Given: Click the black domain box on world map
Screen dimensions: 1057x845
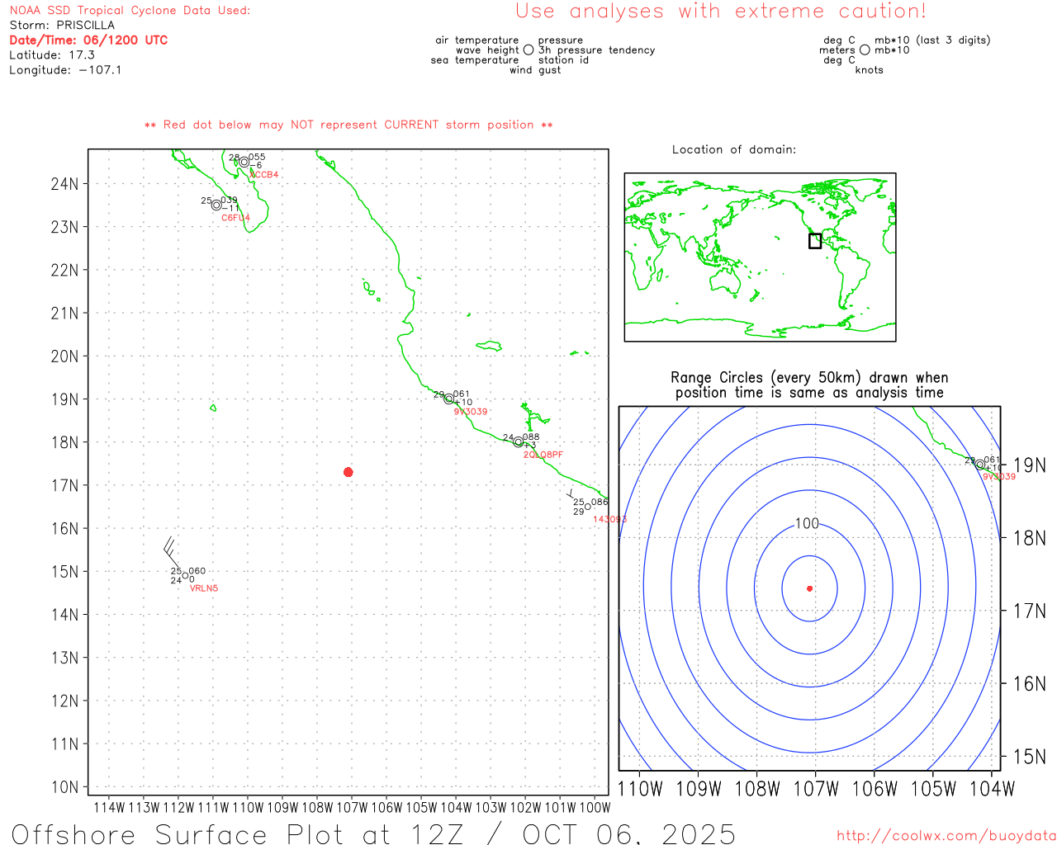Looking at the screenshot, I should (x=815, y=241).
